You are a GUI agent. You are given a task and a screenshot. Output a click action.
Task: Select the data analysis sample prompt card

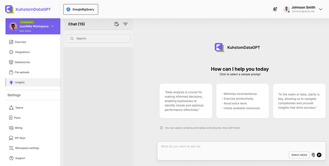point(186,101)
